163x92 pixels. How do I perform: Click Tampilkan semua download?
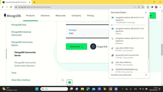121,75
